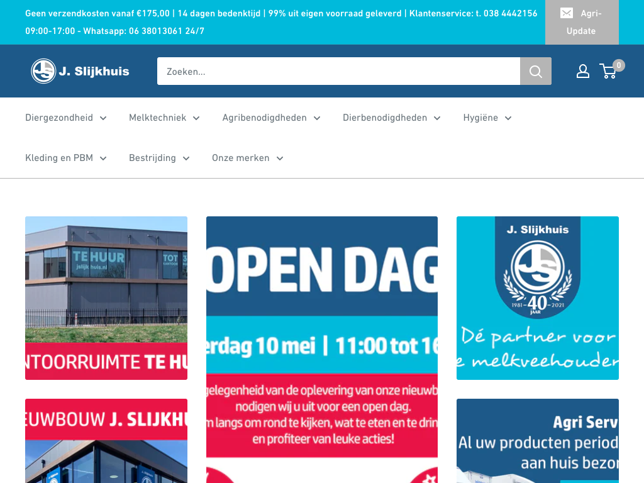Expand the Dierbenodigdheden menu
Viewport: 644px width, 483px height.
pyautogui.click(x=391, y=118)
